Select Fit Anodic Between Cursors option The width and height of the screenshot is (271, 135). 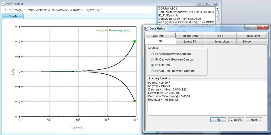pos(152,54)
